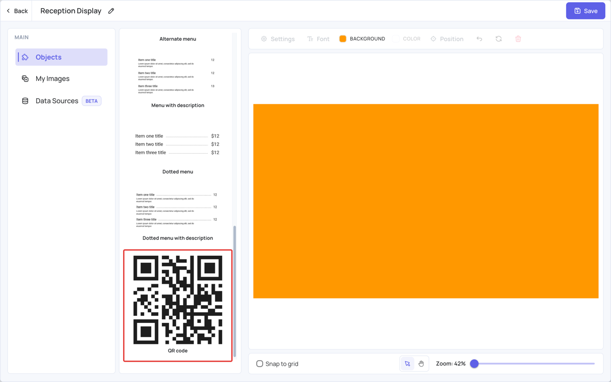Open the orange BACKGROUND color swatch
Screen dimensions: 611x382
tap(343, 39)
